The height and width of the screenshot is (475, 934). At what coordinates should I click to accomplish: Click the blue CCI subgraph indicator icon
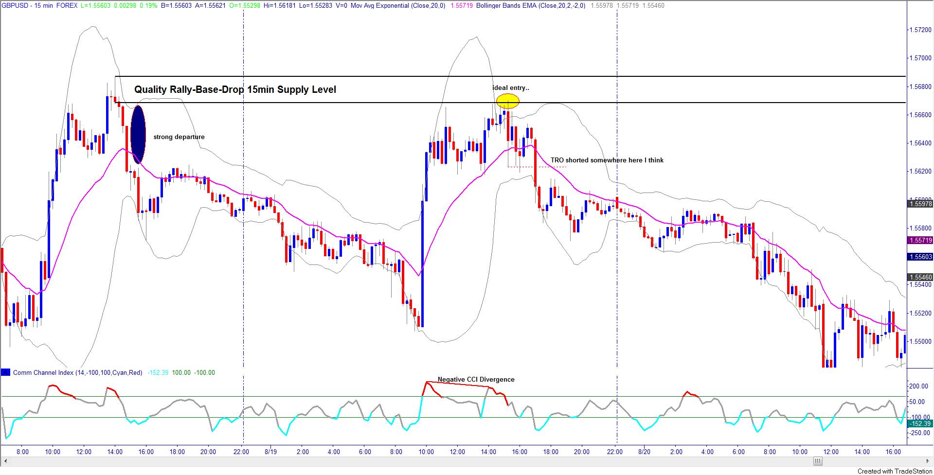(x=6, y=372)
